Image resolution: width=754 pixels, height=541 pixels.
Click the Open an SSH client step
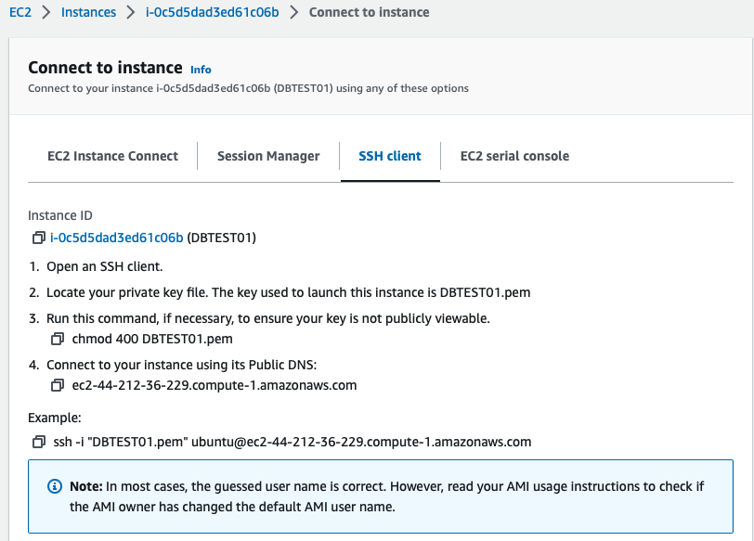click(104, 266)
